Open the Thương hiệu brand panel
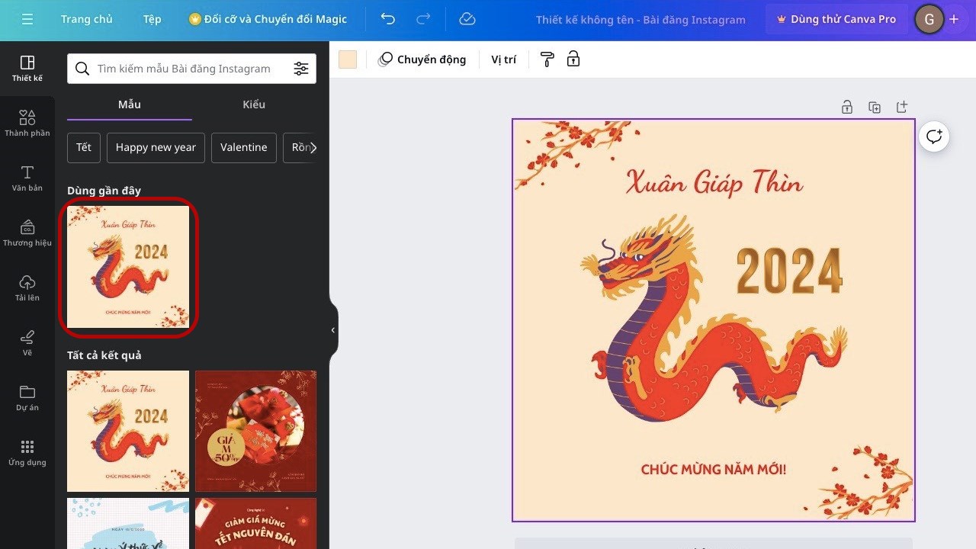 [x=27, y=233]
